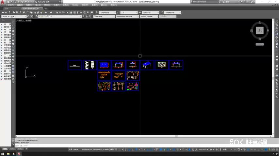Open the workspace switching gear in status bar

pos(211,149)
